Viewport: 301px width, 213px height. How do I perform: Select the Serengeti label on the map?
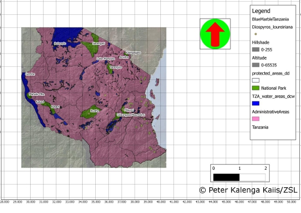pos(99,44)
